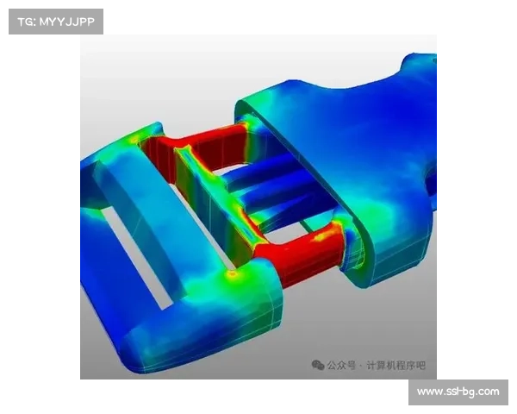Click the TG: MYYJJPP badge

[x=55, y=21]
